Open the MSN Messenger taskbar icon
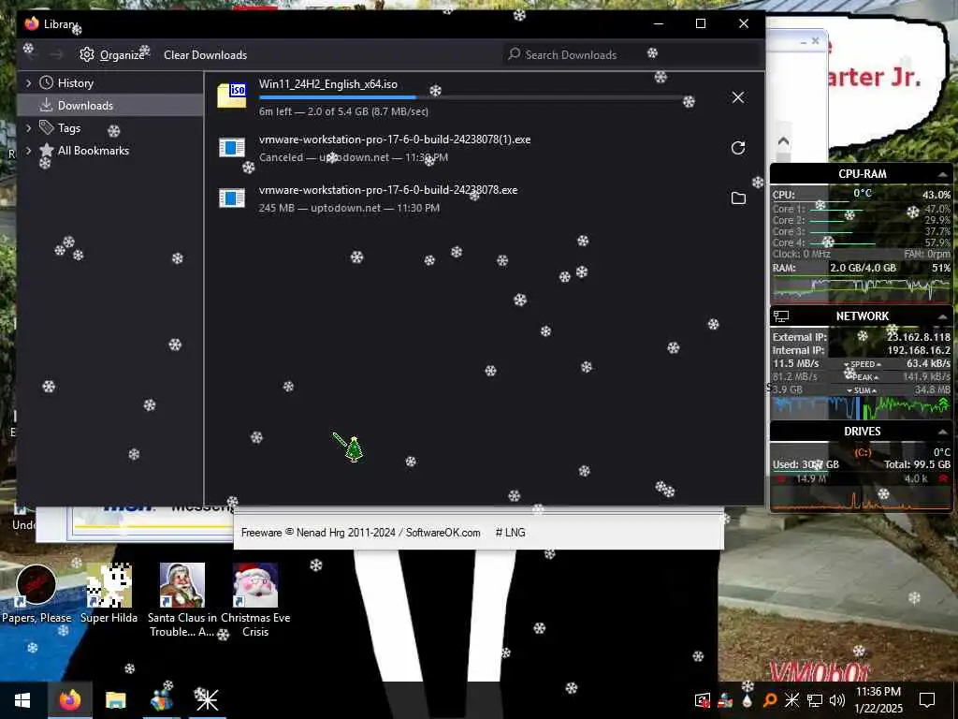Screen dimensions: 958x719 click(161, 700)
